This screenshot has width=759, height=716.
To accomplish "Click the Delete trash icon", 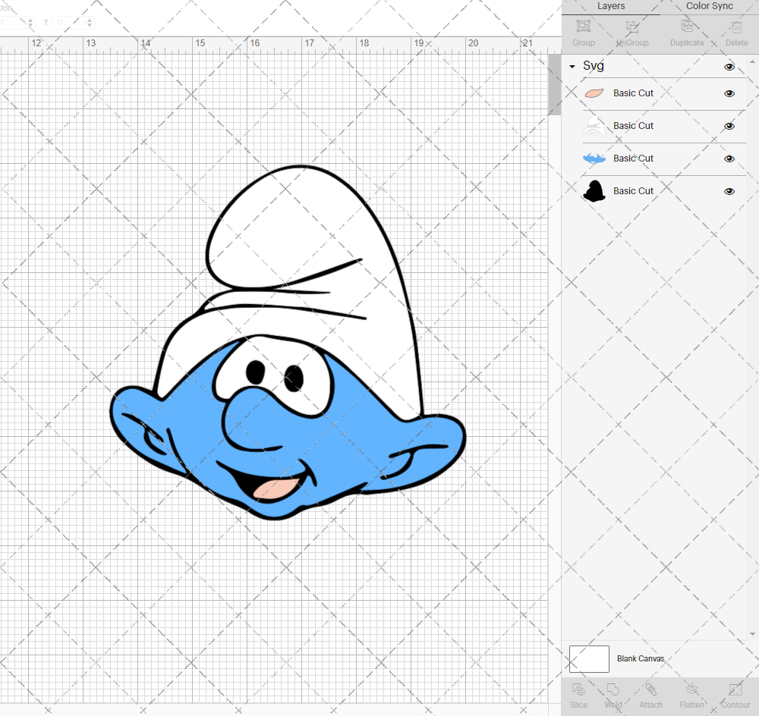I will click(736, 26).
